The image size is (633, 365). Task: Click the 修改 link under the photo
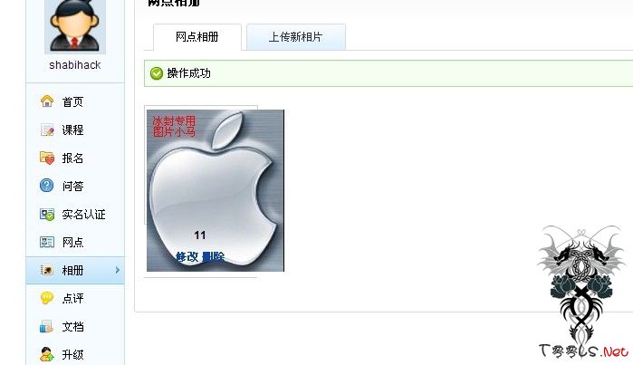pos(187,257)
